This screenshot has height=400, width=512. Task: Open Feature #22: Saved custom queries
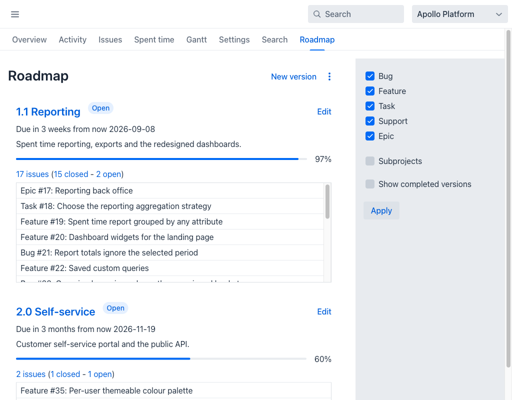click(x=84, y=268)
